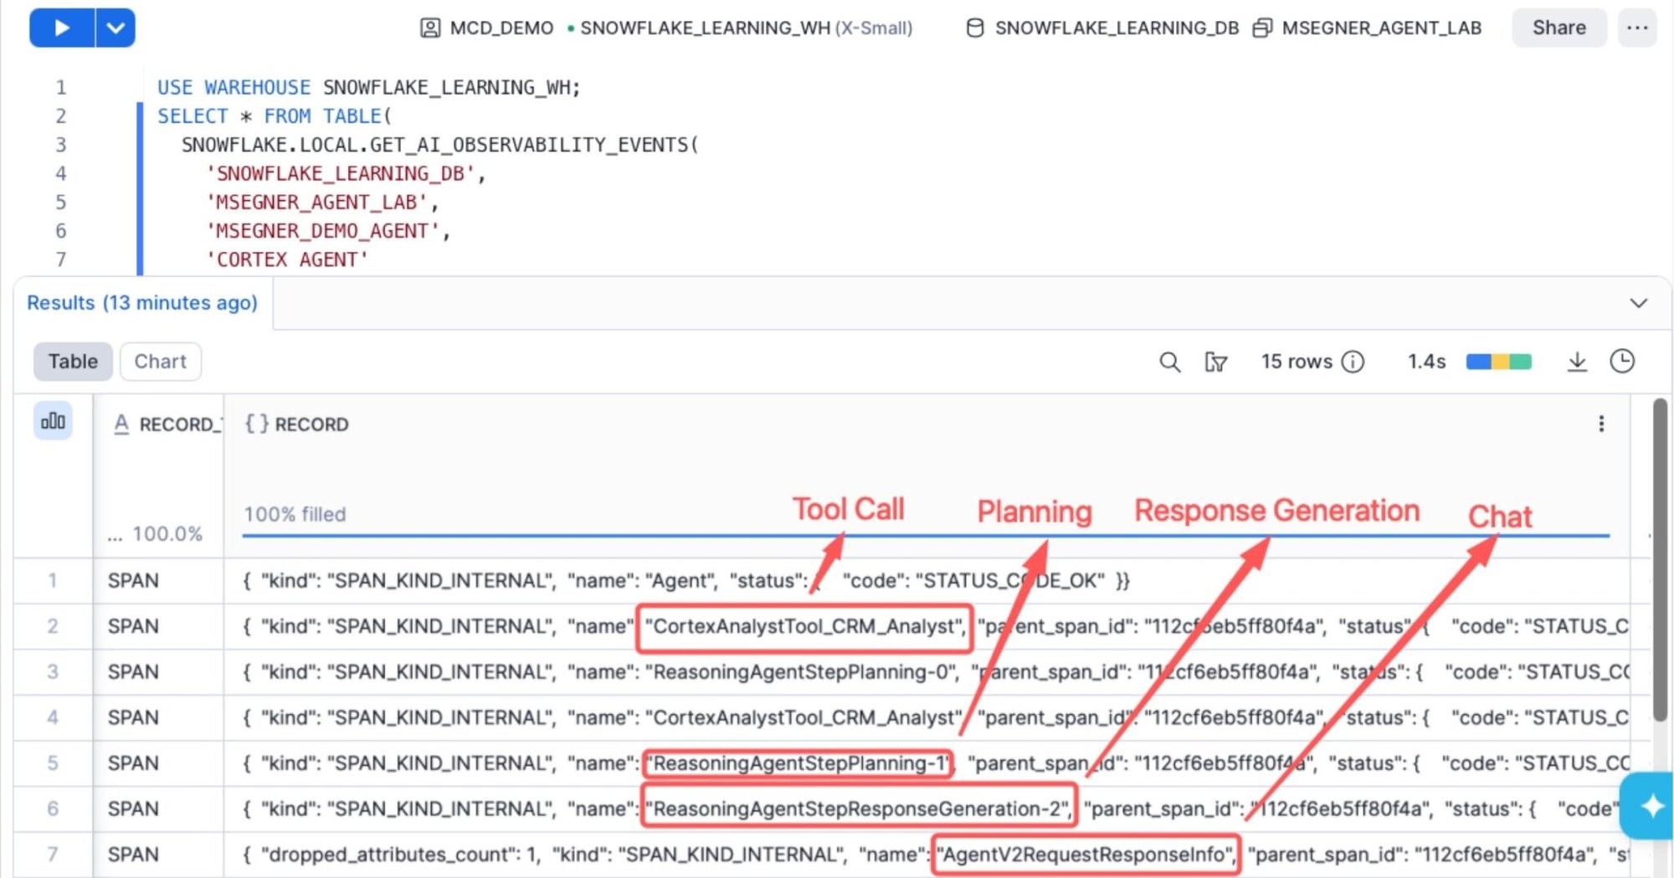This screenshot has width=1674, height=878.
Task: Select row 6 ReasoningAgentStepResponseGeneration-2 record cell
Action: click(x=927, y=809)
